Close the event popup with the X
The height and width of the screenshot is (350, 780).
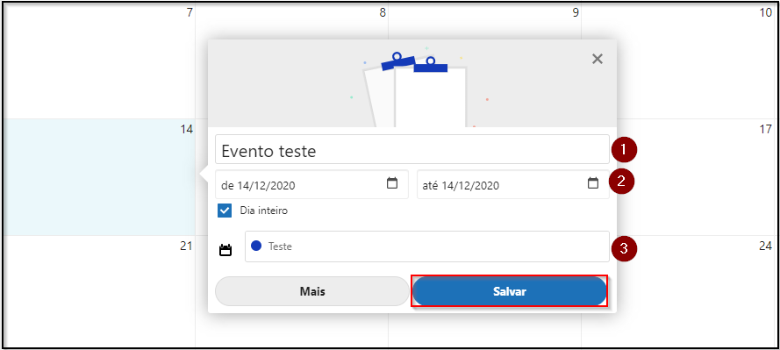598,59
